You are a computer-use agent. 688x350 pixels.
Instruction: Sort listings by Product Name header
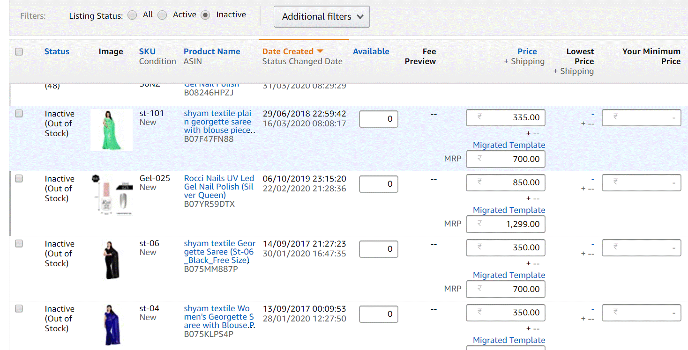coord(212,51)
